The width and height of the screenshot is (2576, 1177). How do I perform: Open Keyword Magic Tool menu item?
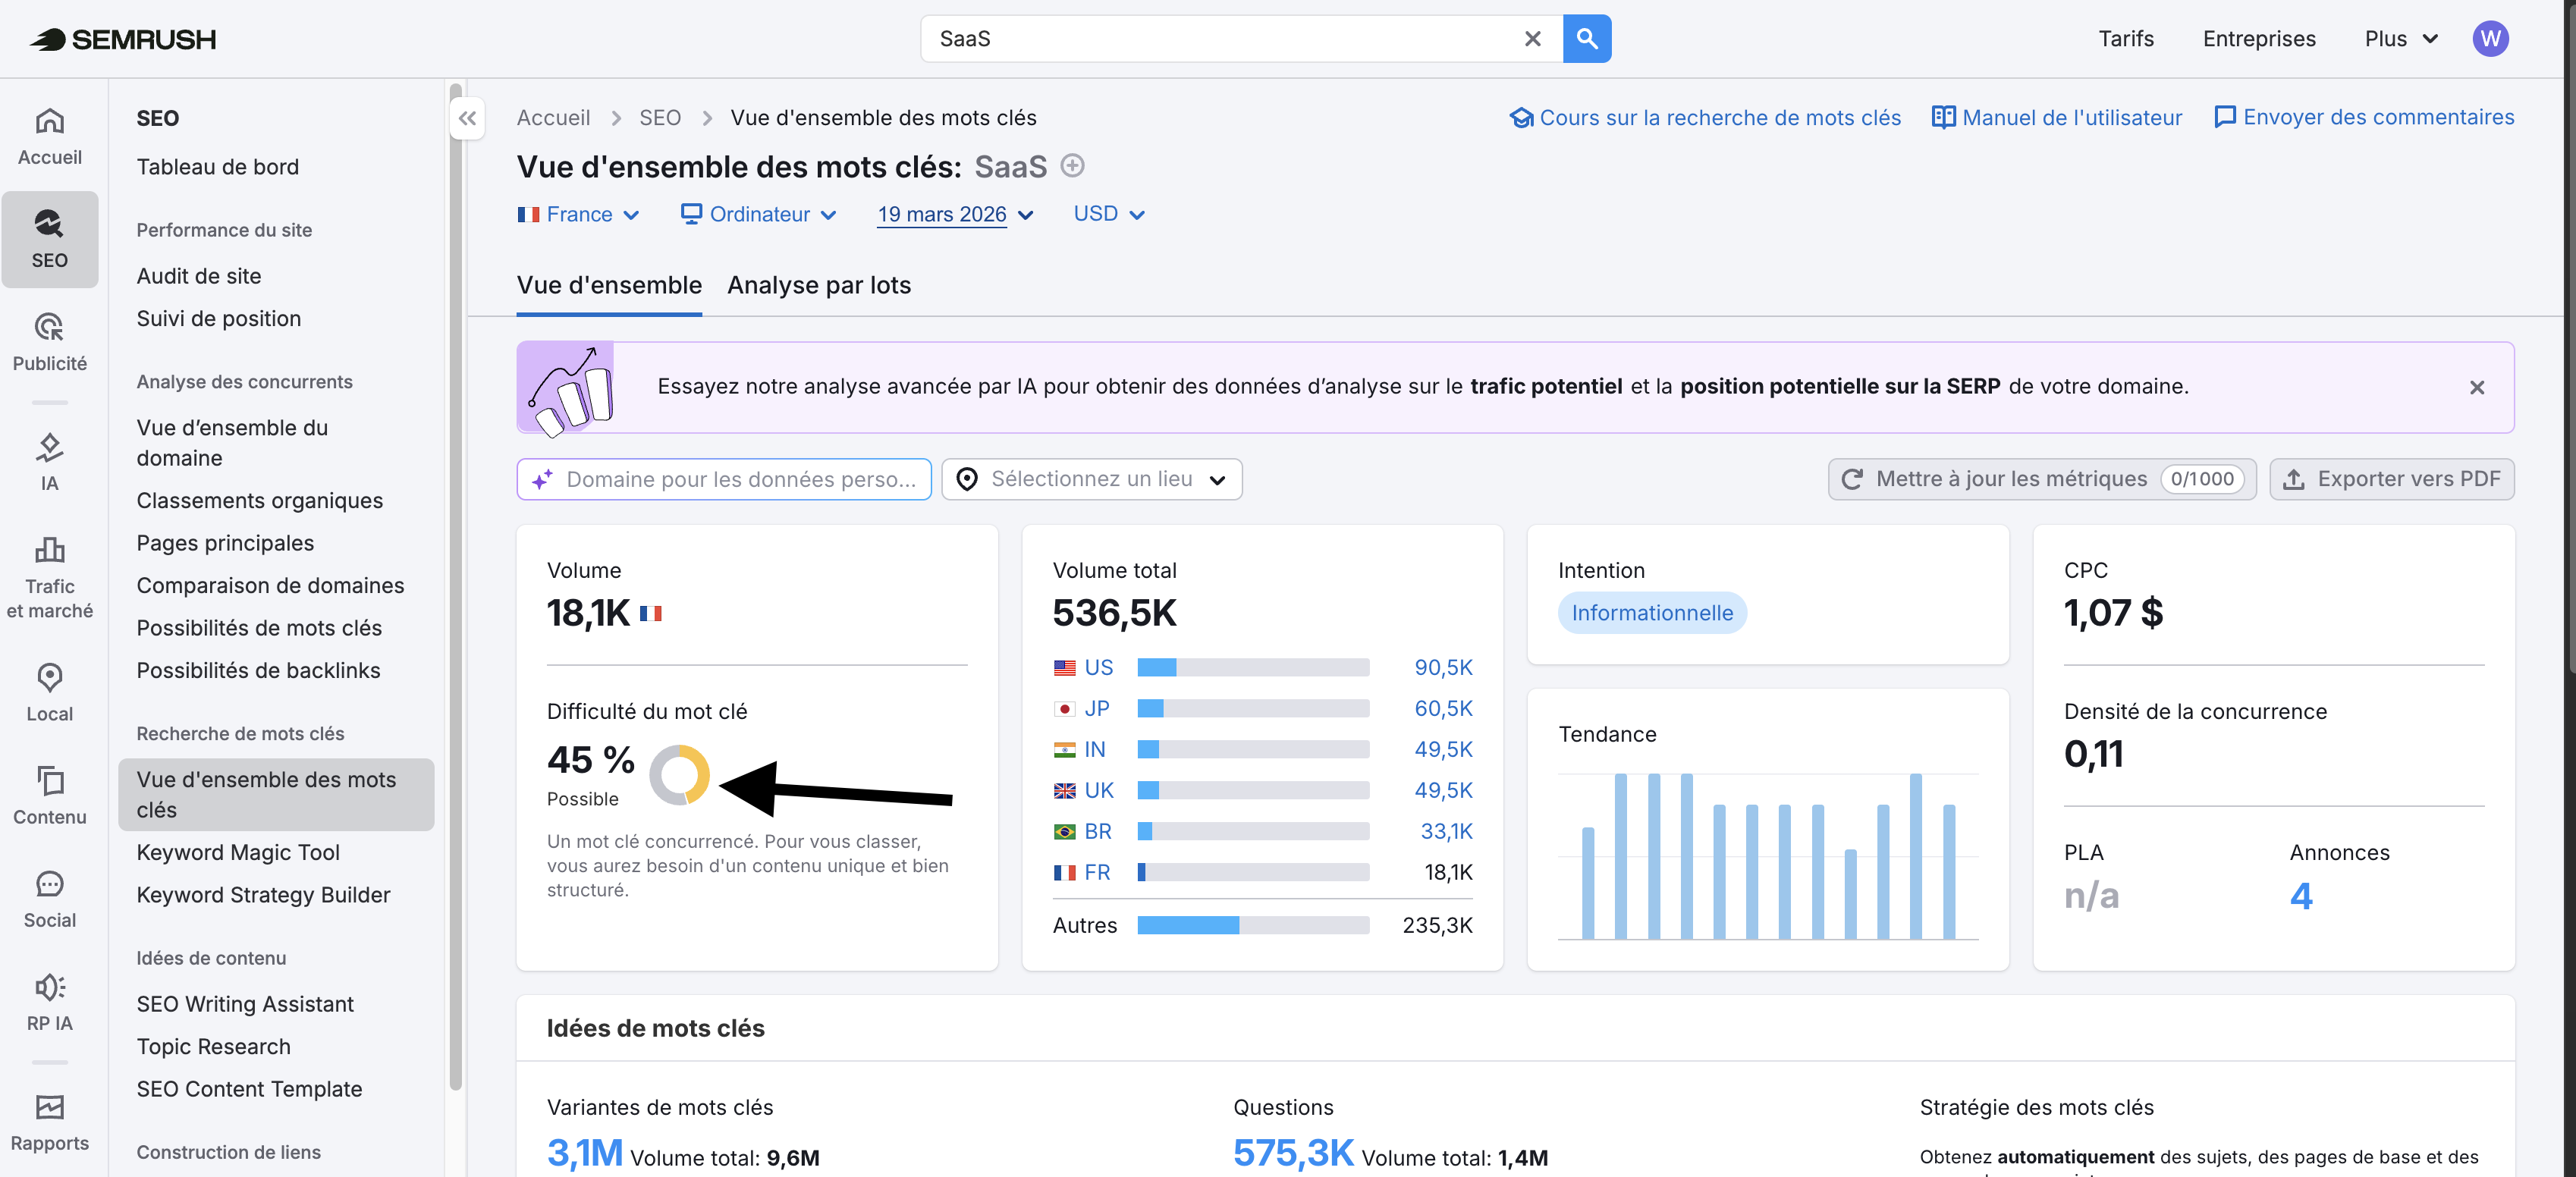(238, 852)
